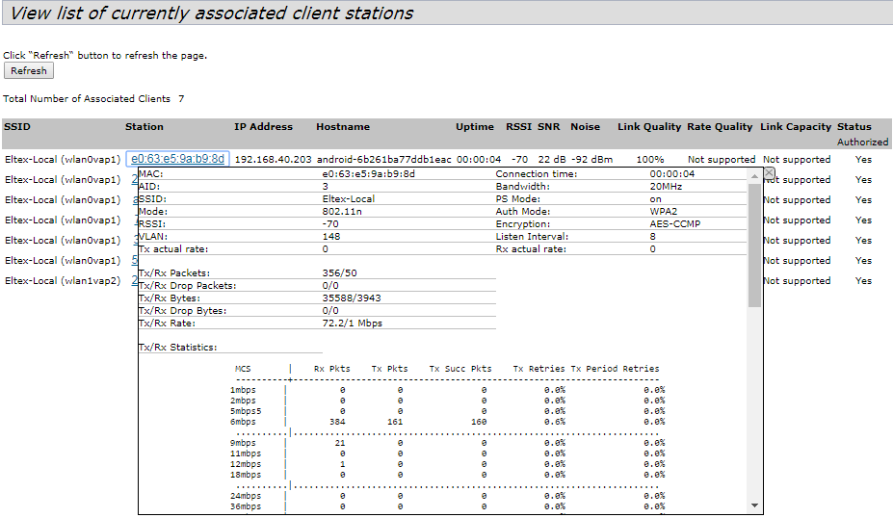Viewport: 893px width, 518px height.
Task: Click the popup scrollbar up arrow
Action: coord(754,178)
